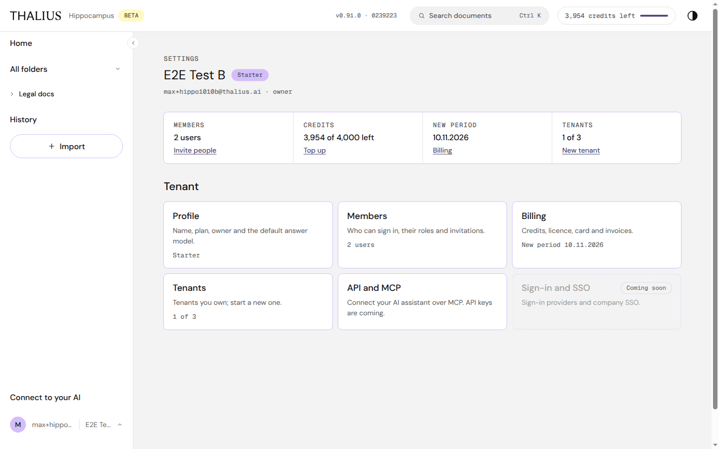Click the Invite people link
Image resolution: width=719 pixels, height=449 pixels.
(x=195, y=150)
